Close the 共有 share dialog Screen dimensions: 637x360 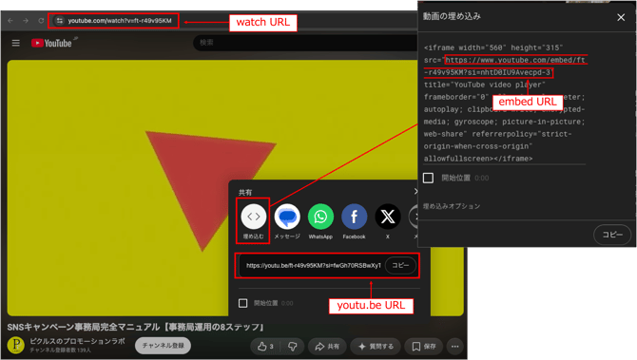pyautogui.click(x=415, y=191)
